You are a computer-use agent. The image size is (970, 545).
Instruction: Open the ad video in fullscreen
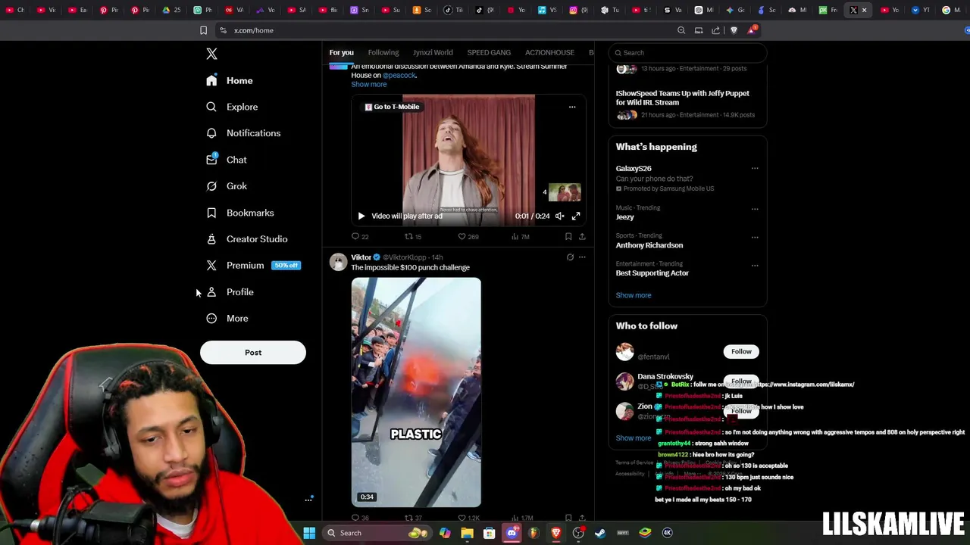pos(576,216)
